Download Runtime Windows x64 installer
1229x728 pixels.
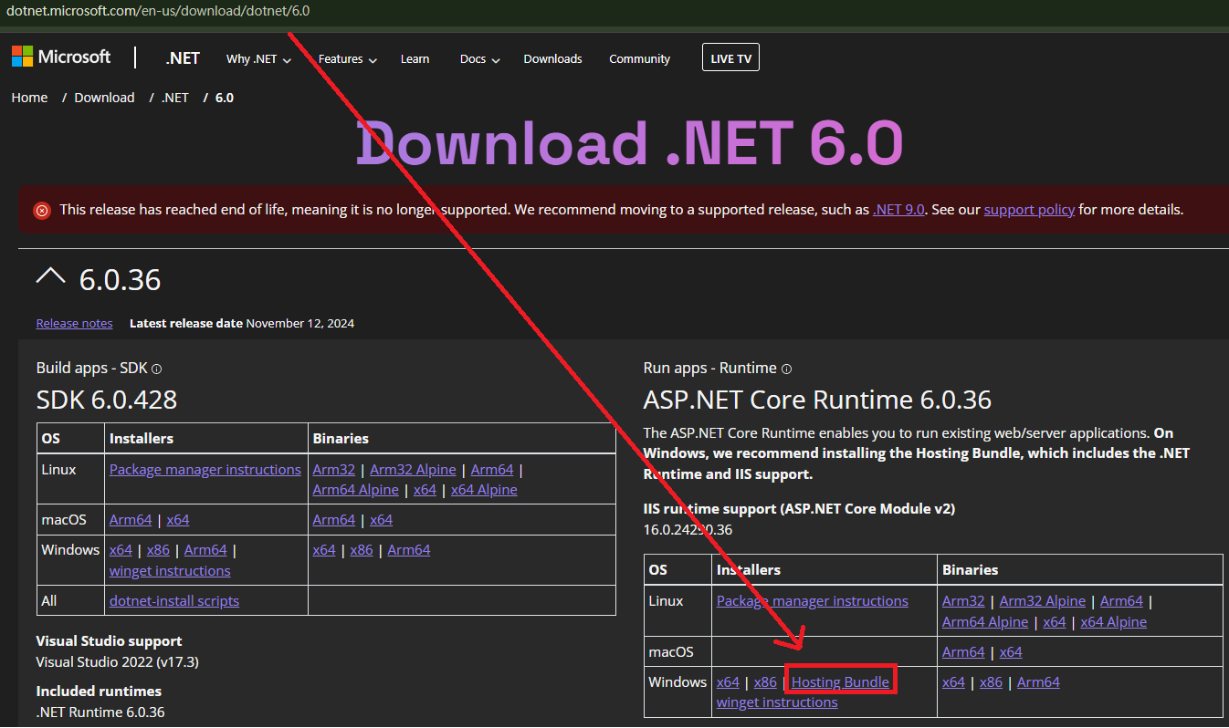pos(728,682)
